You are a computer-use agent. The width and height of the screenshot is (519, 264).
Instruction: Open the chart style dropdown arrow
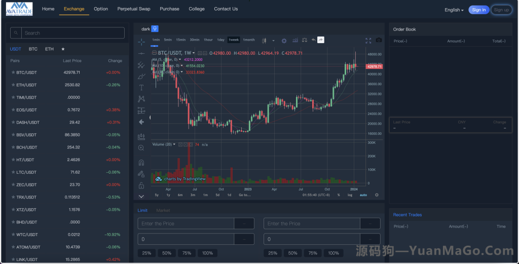click(x=273, y=41)
